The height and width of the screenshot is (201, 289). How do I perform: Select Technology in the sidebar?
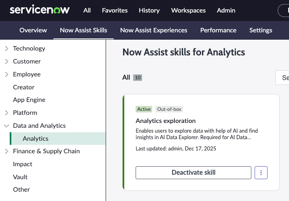tap(29, 49)
